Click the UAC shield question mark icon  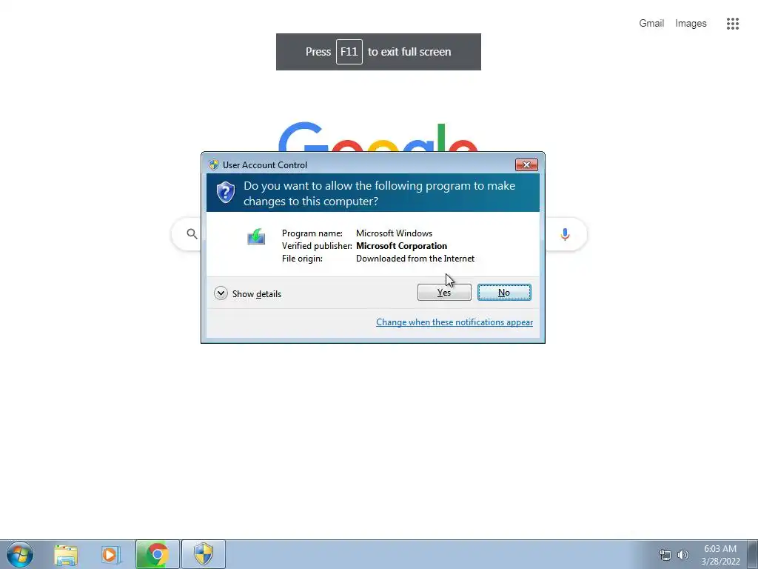coord(226,193)
